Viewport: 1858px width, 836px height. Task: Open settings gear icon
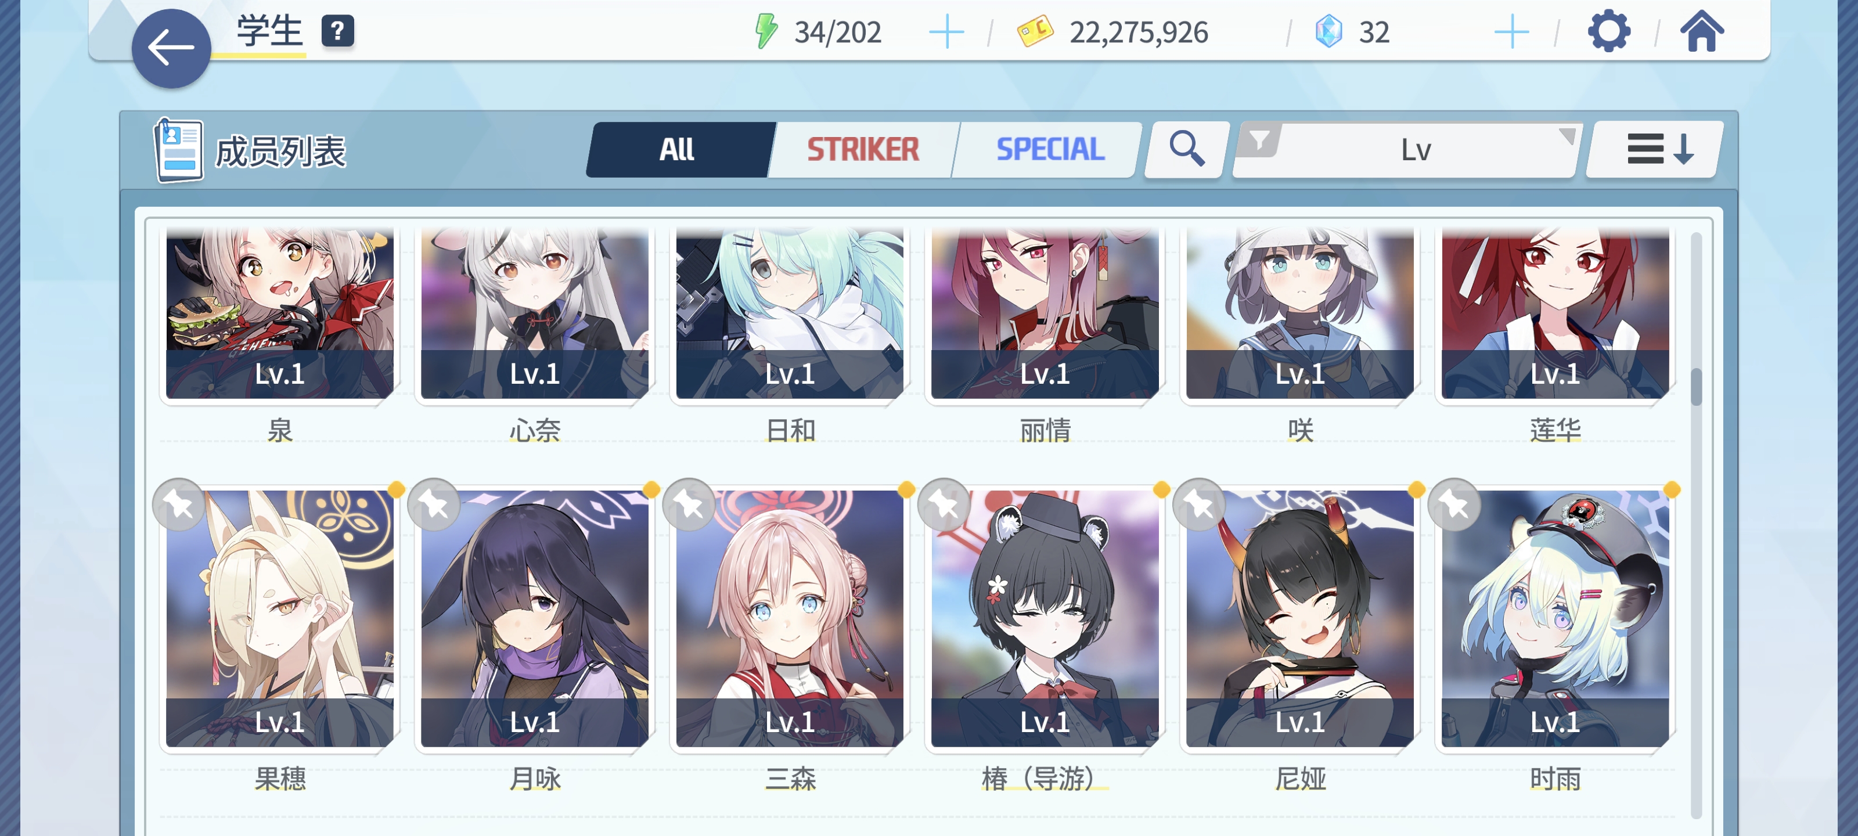point(1608,32)
